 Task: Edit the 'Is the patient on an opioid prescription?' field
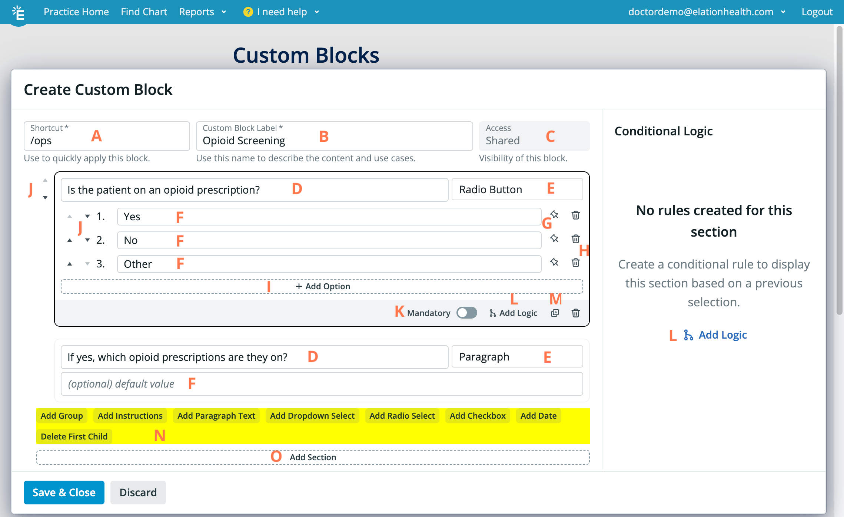[255, 190]
